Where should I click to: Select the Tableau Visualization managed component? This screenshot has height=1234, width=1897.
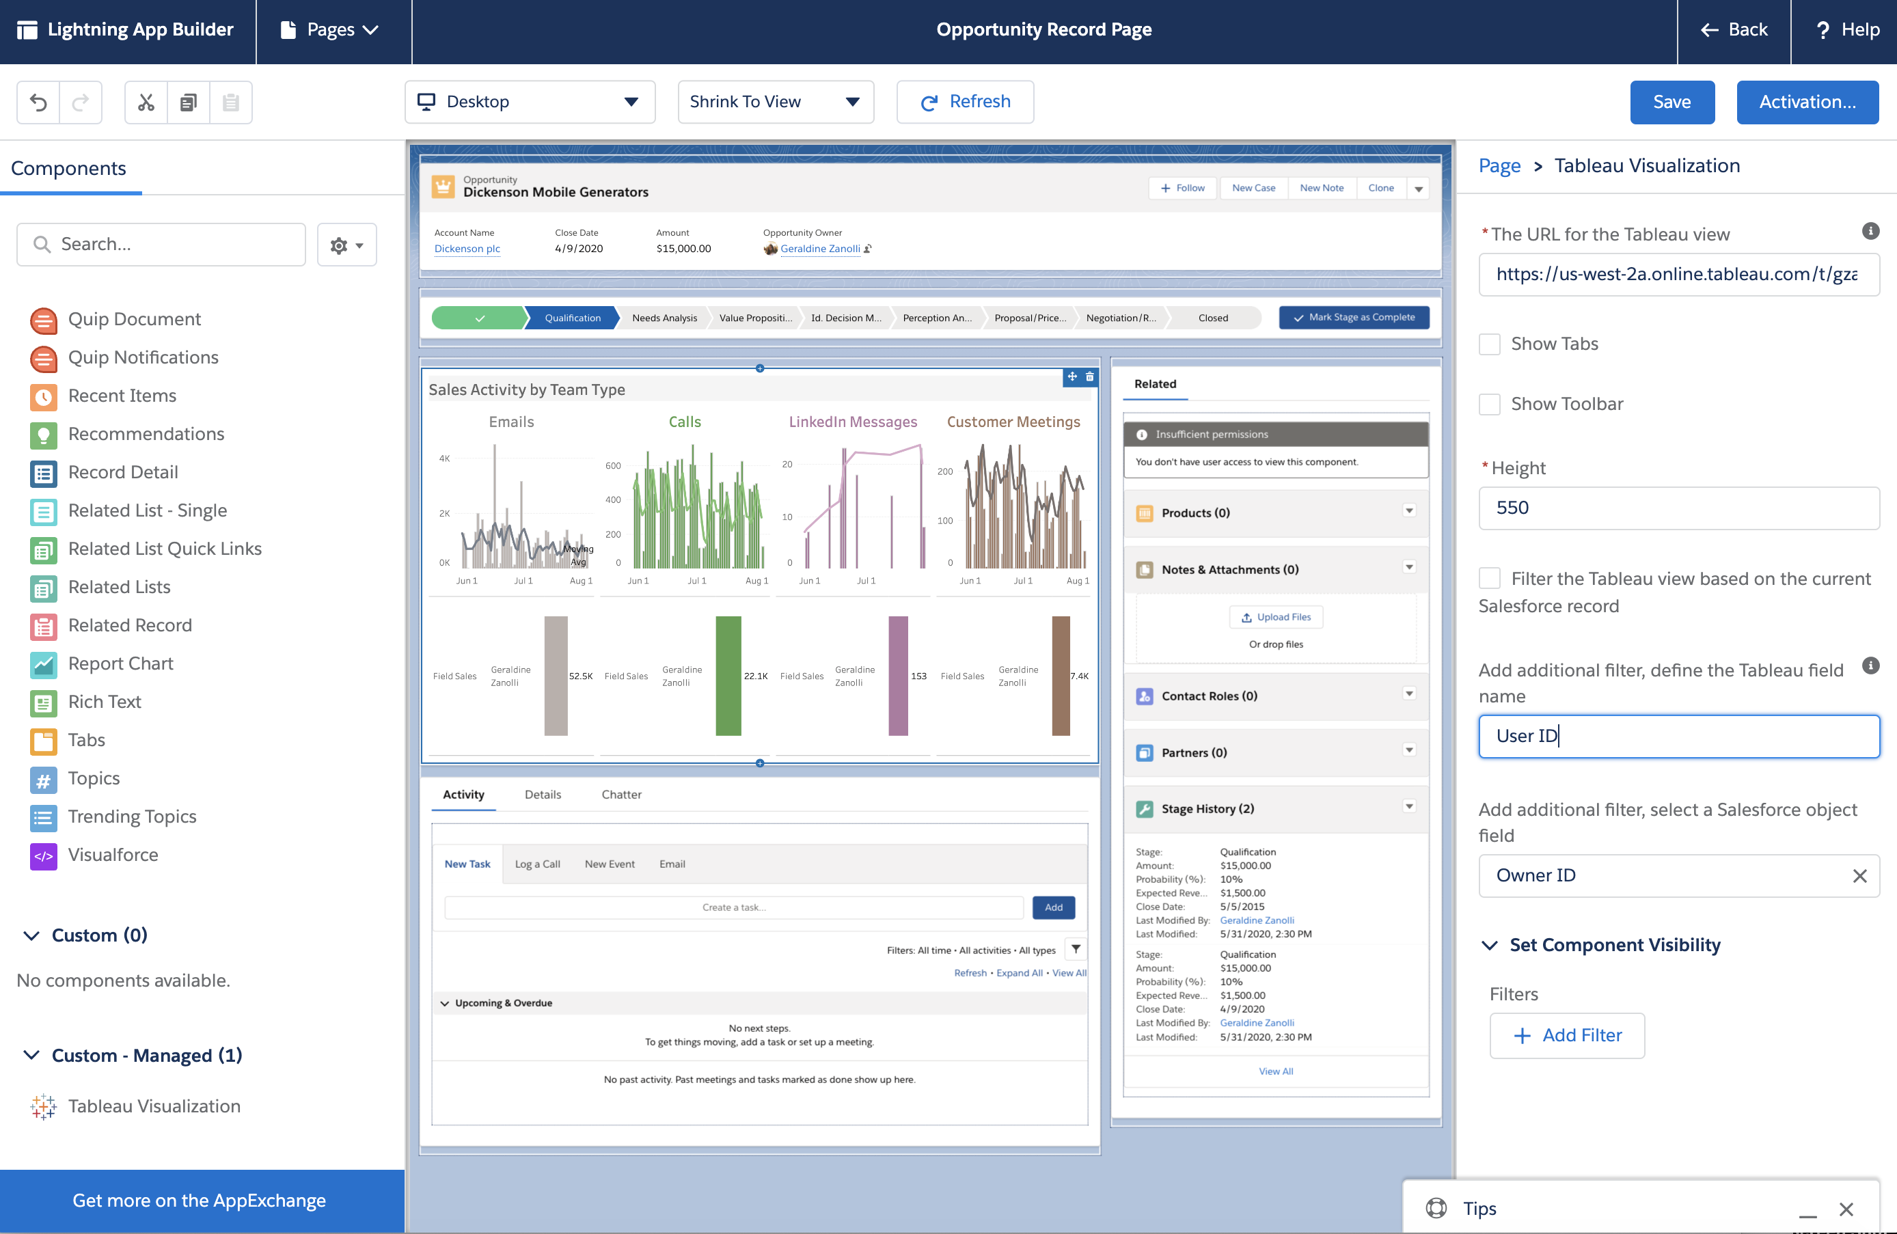[x=154, y=1106]
